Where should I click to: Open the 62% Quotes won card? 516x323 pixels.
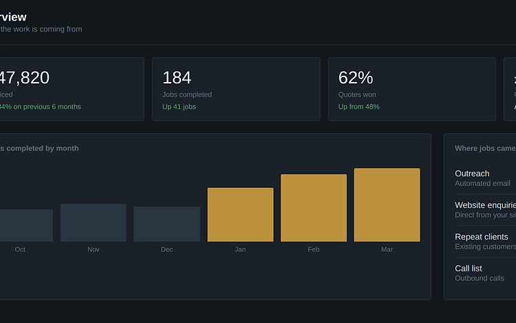pyautogui.click(x=411, y=90)
